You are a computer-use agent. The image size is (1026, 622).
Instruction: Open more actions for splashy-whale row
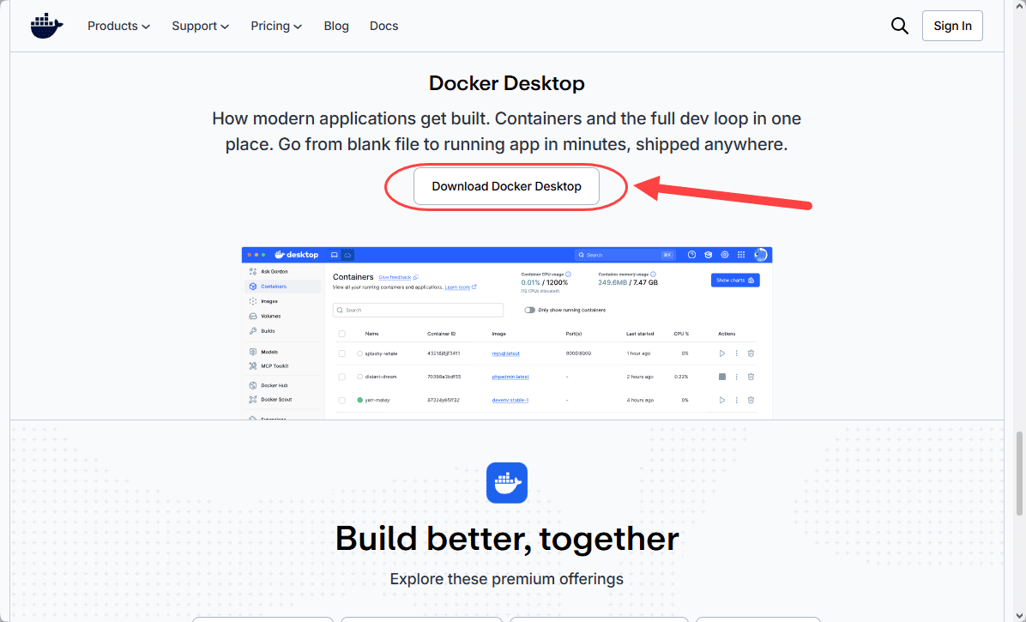(736, 353)
